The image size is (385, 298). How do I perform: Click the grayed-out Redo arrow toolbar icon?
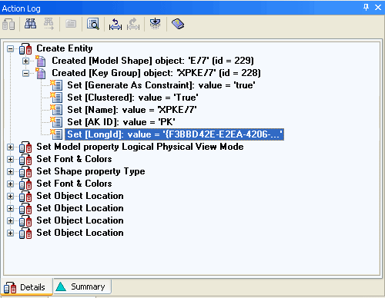[x=133, y=24]
